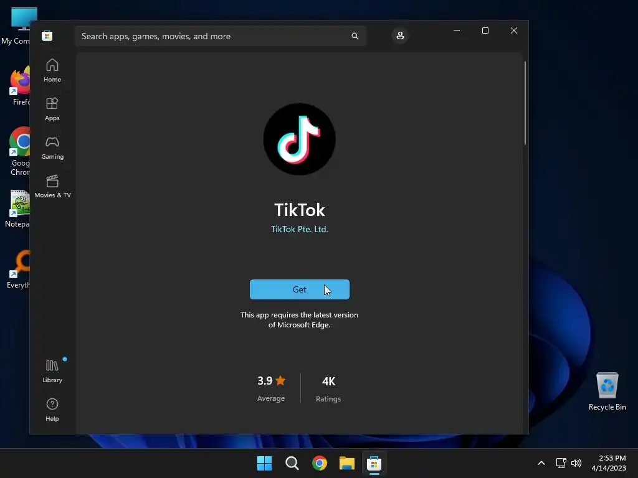
Task: Open the TikTok Pte. Ltd. publisher link
Action: click(x=300, y=229)
